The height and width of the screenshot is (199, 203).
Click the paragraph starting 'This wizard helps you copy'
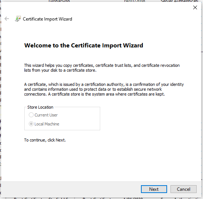pos(102,68)
